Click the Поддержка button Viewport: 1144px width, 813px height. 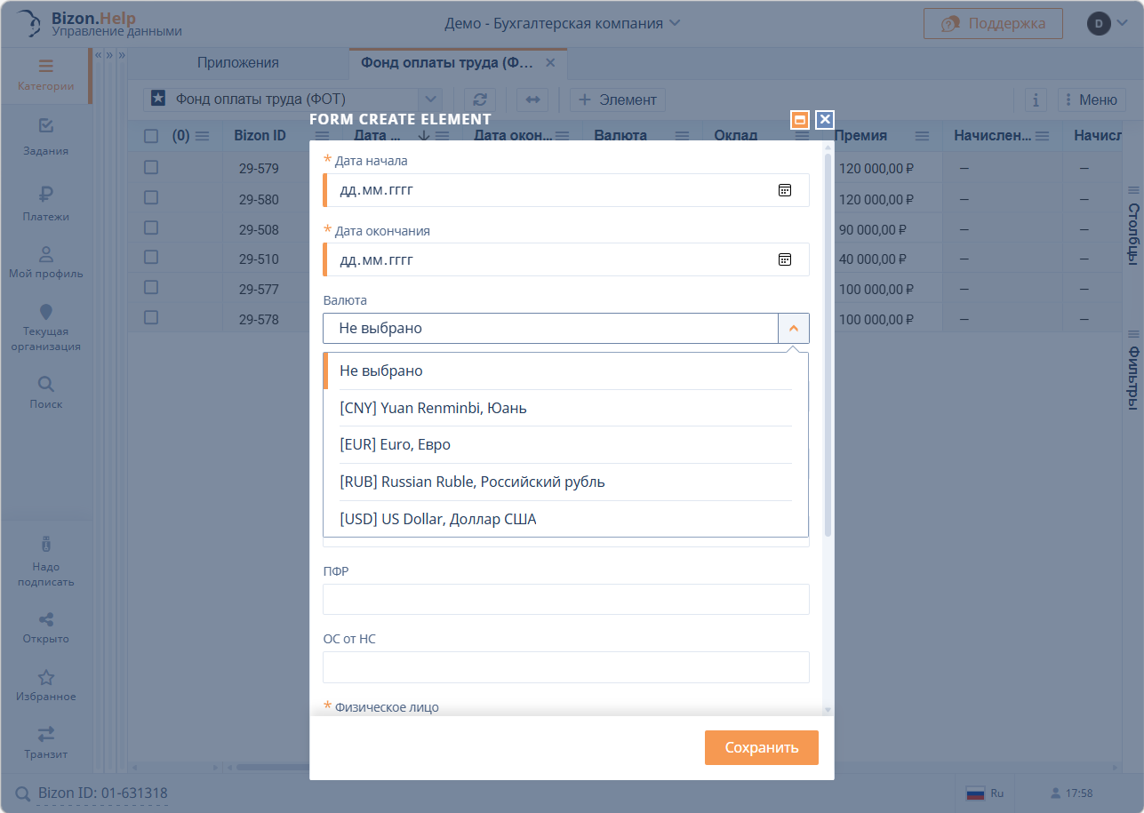point(993,23)
